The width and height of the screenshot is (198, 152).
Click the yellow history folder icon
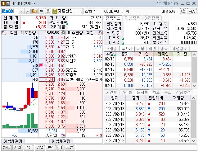(34, 11)
